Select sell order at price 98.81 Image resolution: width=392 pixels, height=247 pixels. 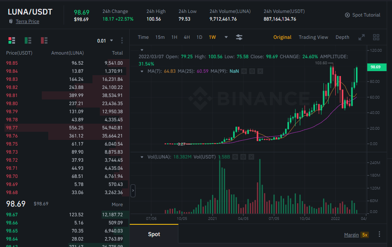[64, 95]
